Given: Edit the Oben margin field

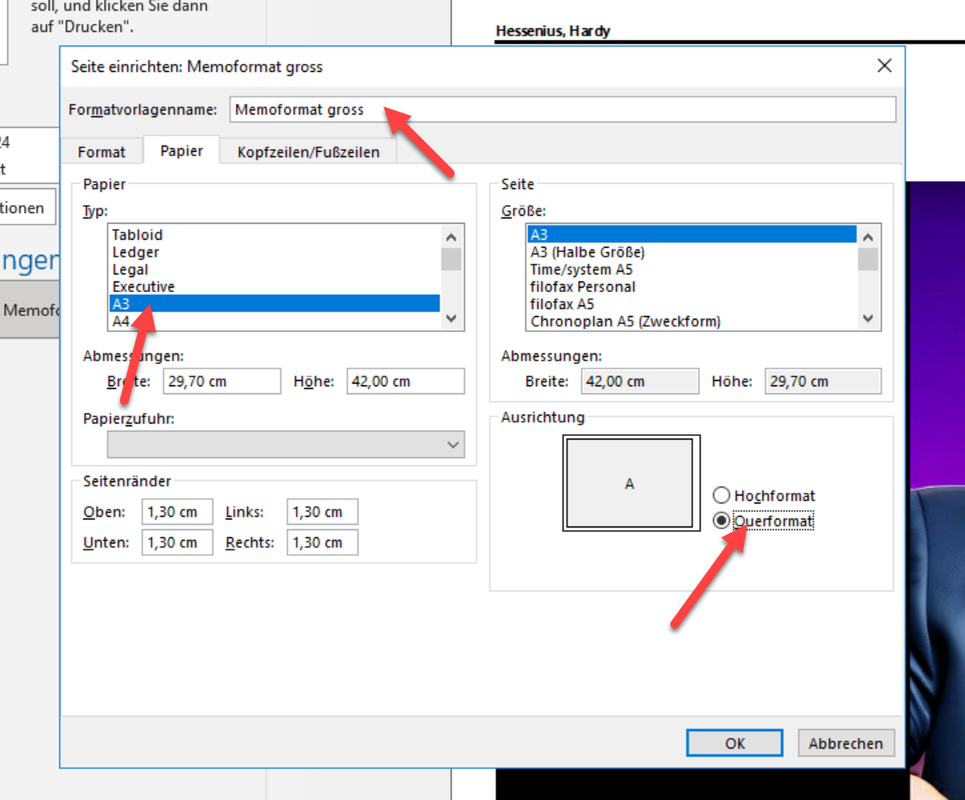Looking at the screenshot, I should [x=178, y=511].
